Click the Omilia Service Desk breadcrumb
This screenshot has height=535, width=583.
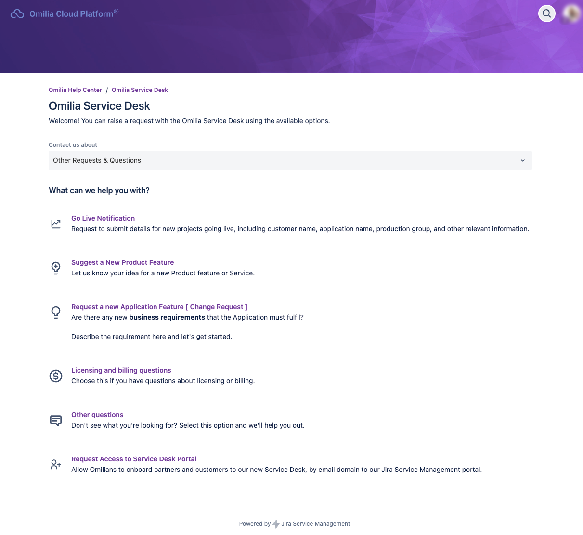coord(140,90)
